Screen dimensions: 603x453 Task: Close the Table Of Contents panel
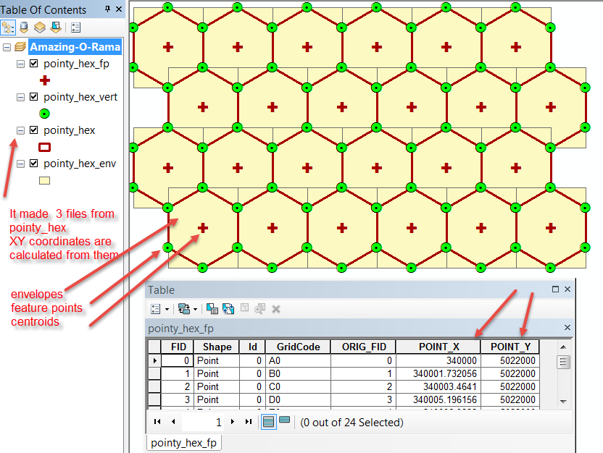click(119, 9)
